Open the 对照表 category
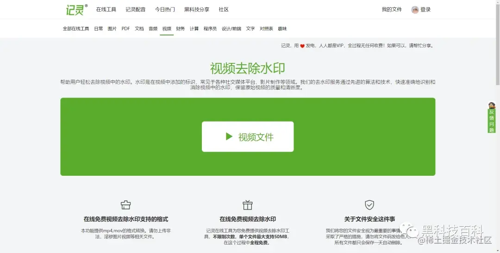The height and width of the screenshot is (253, 500). point(266,29)
